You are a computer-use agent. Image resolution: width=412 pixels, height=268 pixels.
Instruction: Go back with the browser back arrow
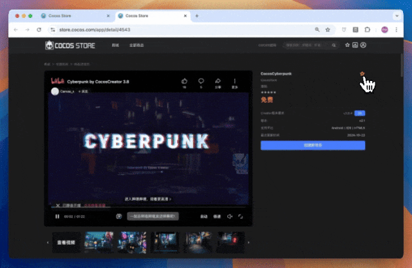tap(15, 30)
